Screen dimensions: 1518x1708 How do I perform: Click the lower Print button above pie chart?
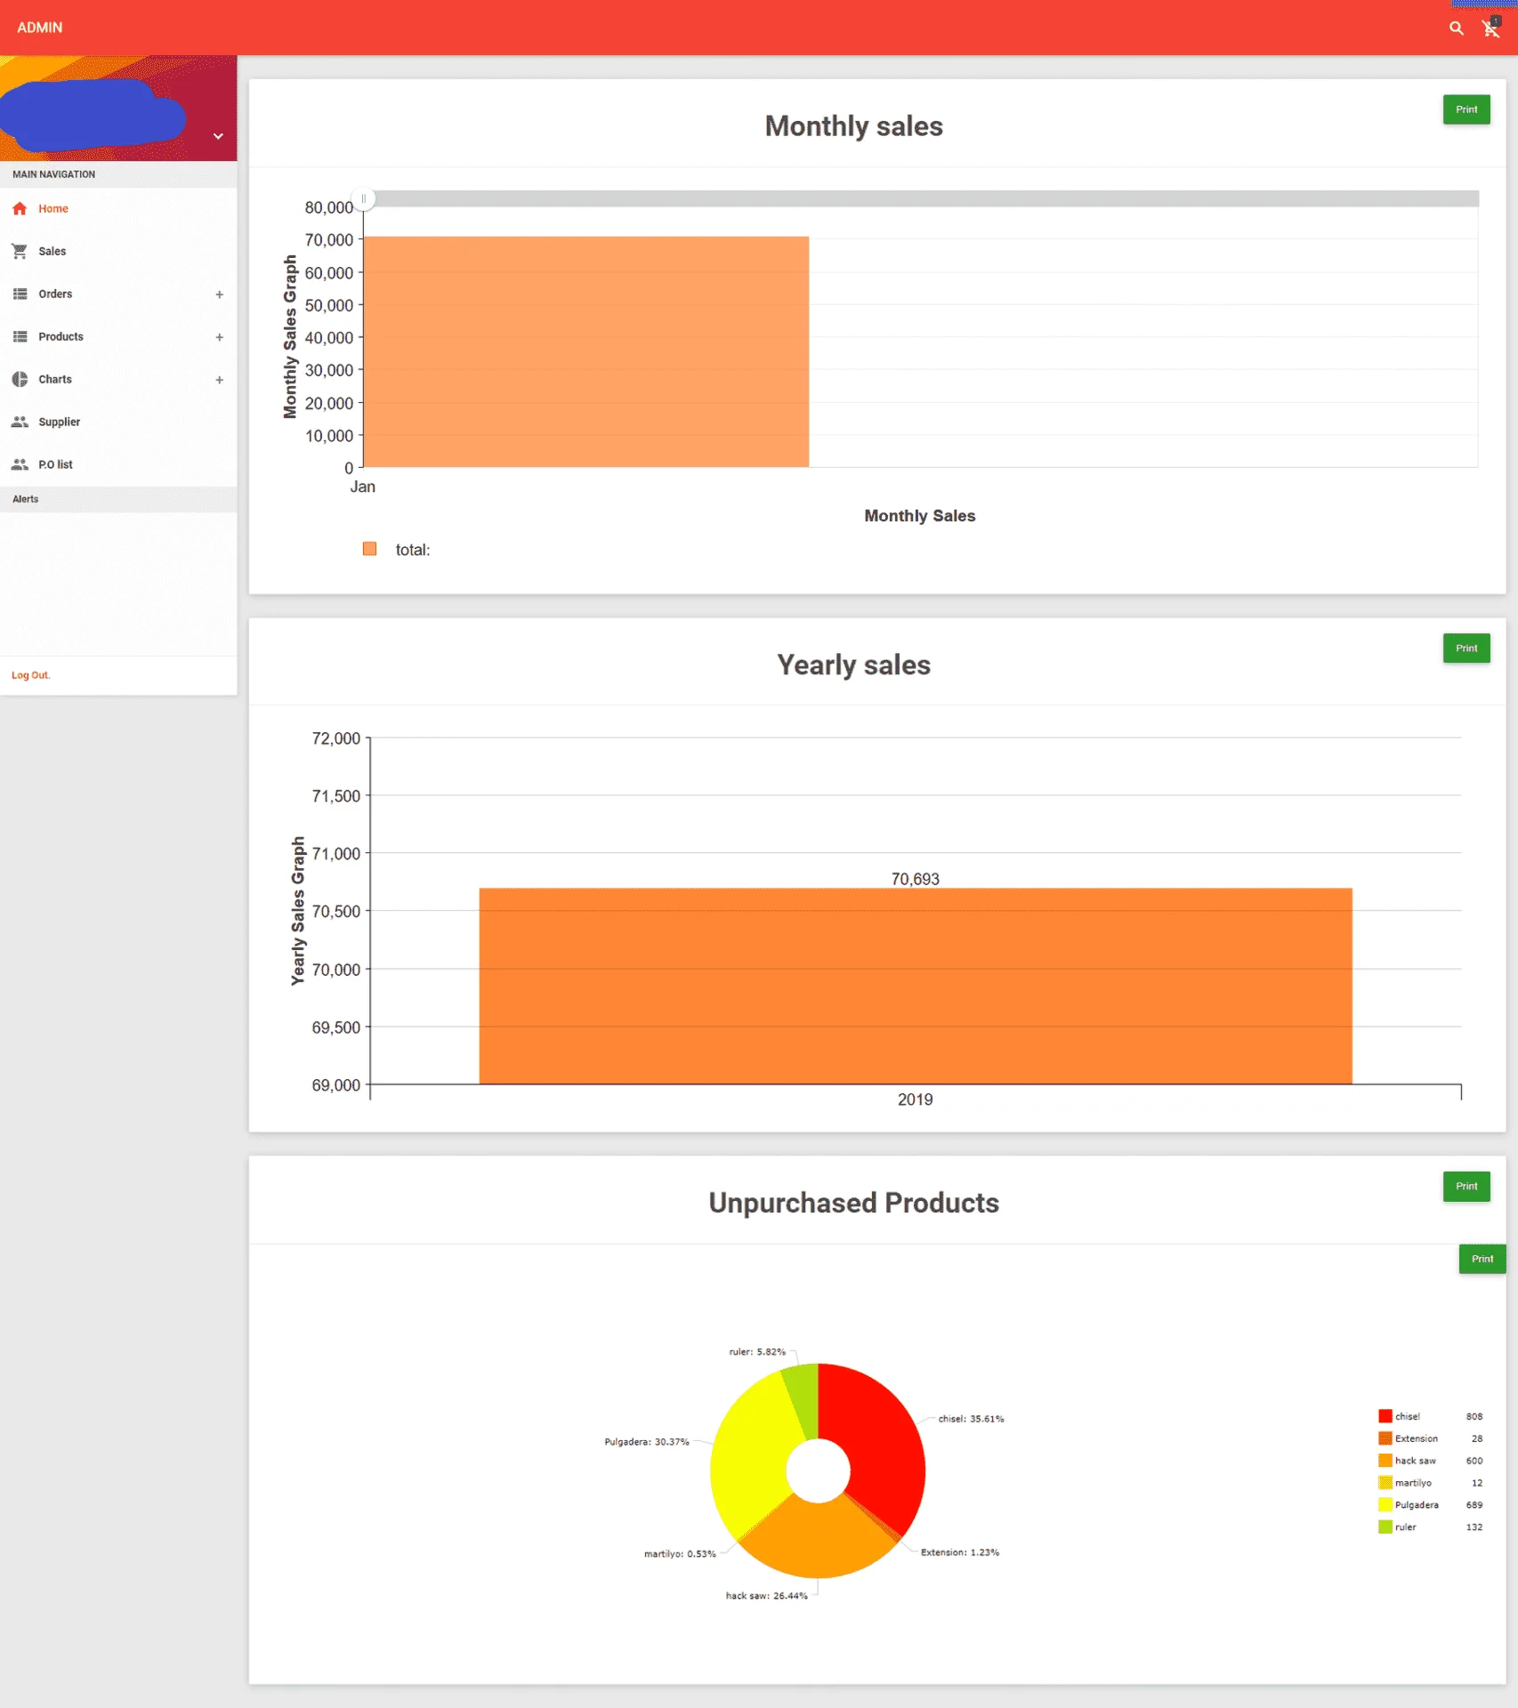coord(1482,1259)
